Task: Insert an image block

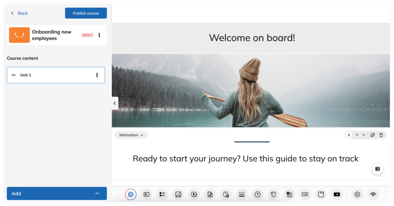Action: click(x=178, y=194)
